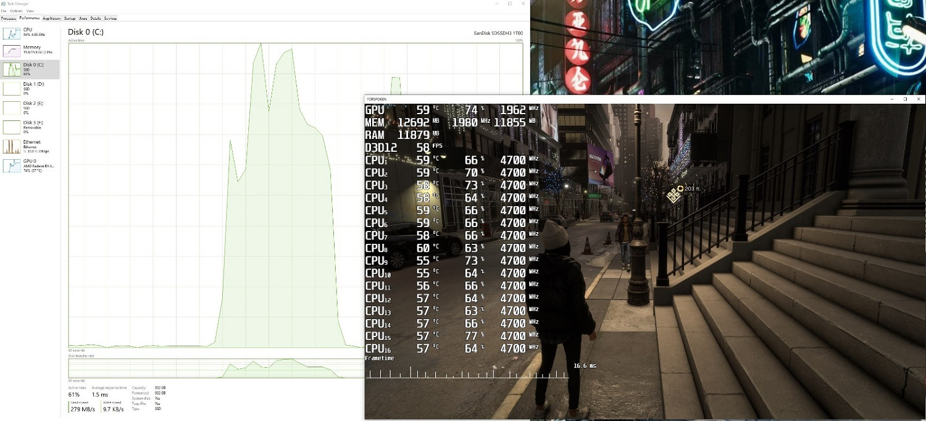Image resolution: width=926 pixels, height=421 pixels.
Task: Go to the Startup tab
Action: tap(70, 19)
